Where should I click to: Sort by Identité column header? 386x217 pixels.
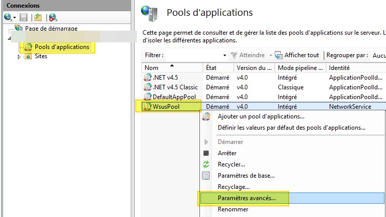[x=356, y=68]
